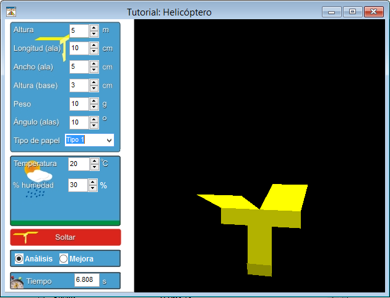Click the green progress bar under humedad

65,223
